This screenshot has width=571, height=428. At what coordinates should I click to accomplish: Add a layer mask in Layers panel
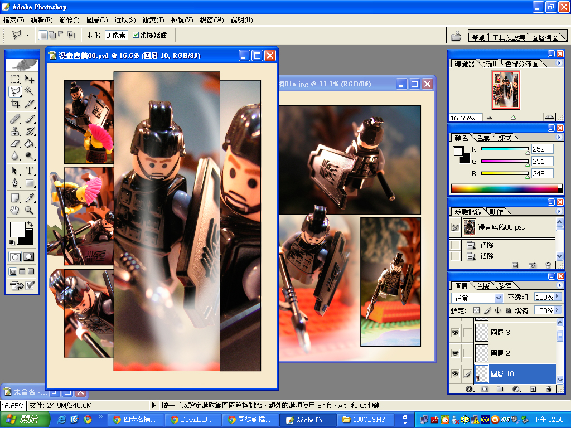[485, 389]
